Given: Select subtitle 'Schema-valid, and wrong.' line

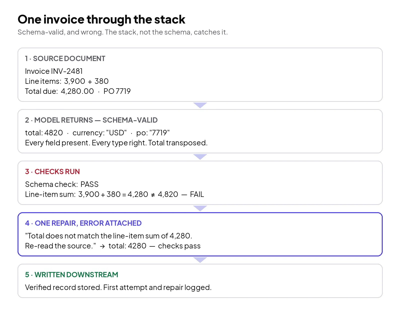Looking at the screenshot, I should pos(123,32).
